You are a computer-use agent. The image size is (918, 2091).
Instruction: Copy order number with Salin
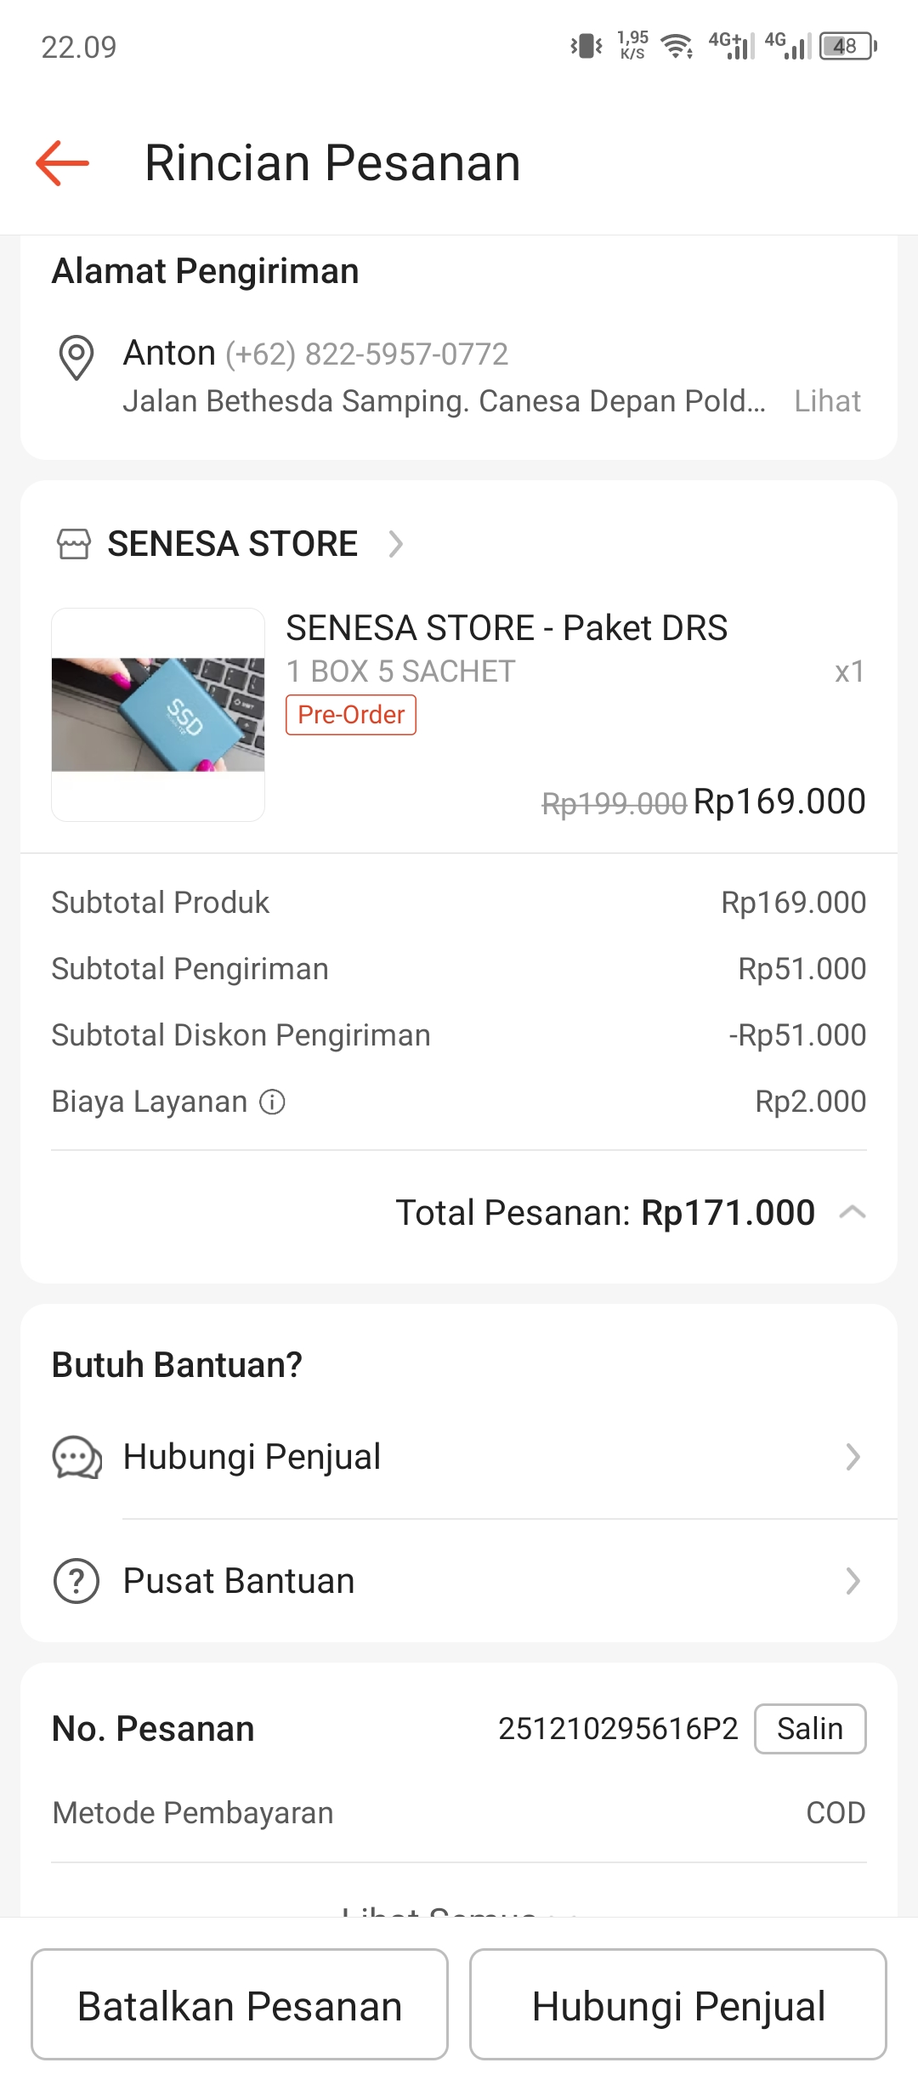click(810, 1729)
